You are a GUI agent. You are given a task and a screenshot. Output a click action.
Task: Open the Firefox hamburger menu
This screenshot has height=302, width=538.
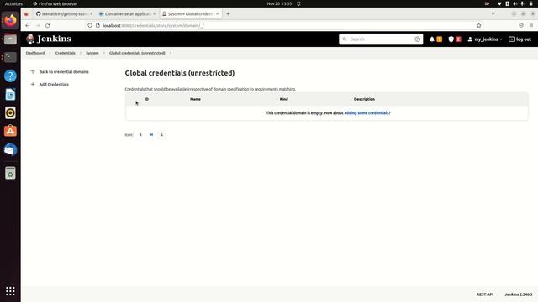tap(531, 26)
